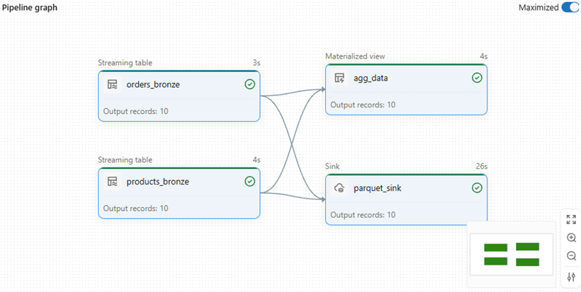Click the fit-to-view expand icon
Screen dimensions: 581x292
[571, 220]
